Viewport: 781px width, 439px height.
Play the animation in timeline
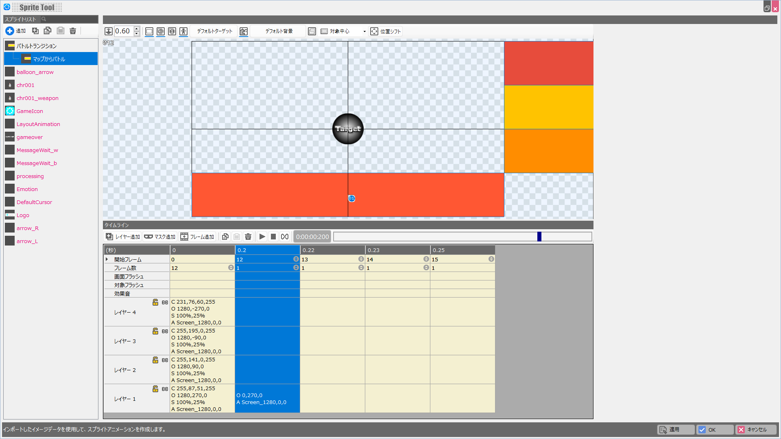pos(262,237)
